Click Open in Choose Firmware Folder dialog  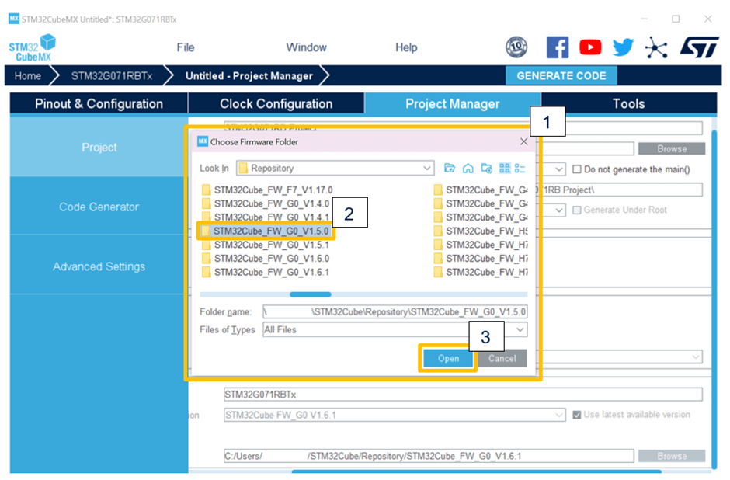click(448, 358)
